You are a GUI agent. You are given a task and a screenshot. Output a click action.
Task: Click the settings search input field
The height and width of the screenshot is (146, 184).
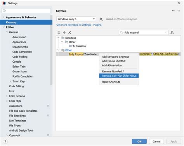[x=26, y=11]
